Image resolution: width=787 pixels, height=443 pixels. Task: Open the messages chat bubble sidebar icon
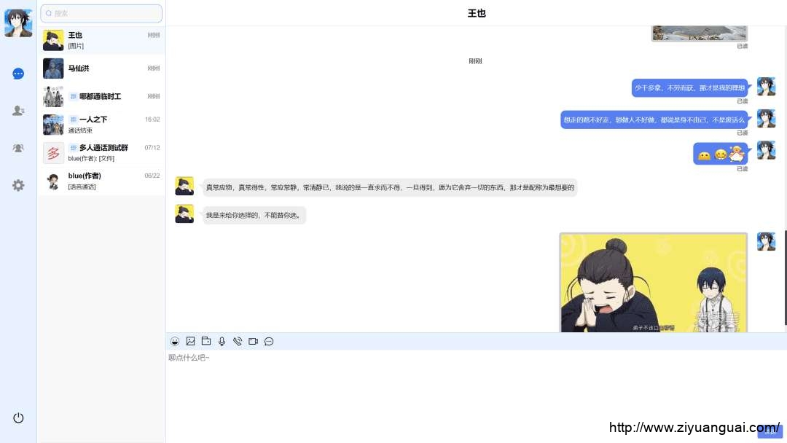[x=18, y=74]
